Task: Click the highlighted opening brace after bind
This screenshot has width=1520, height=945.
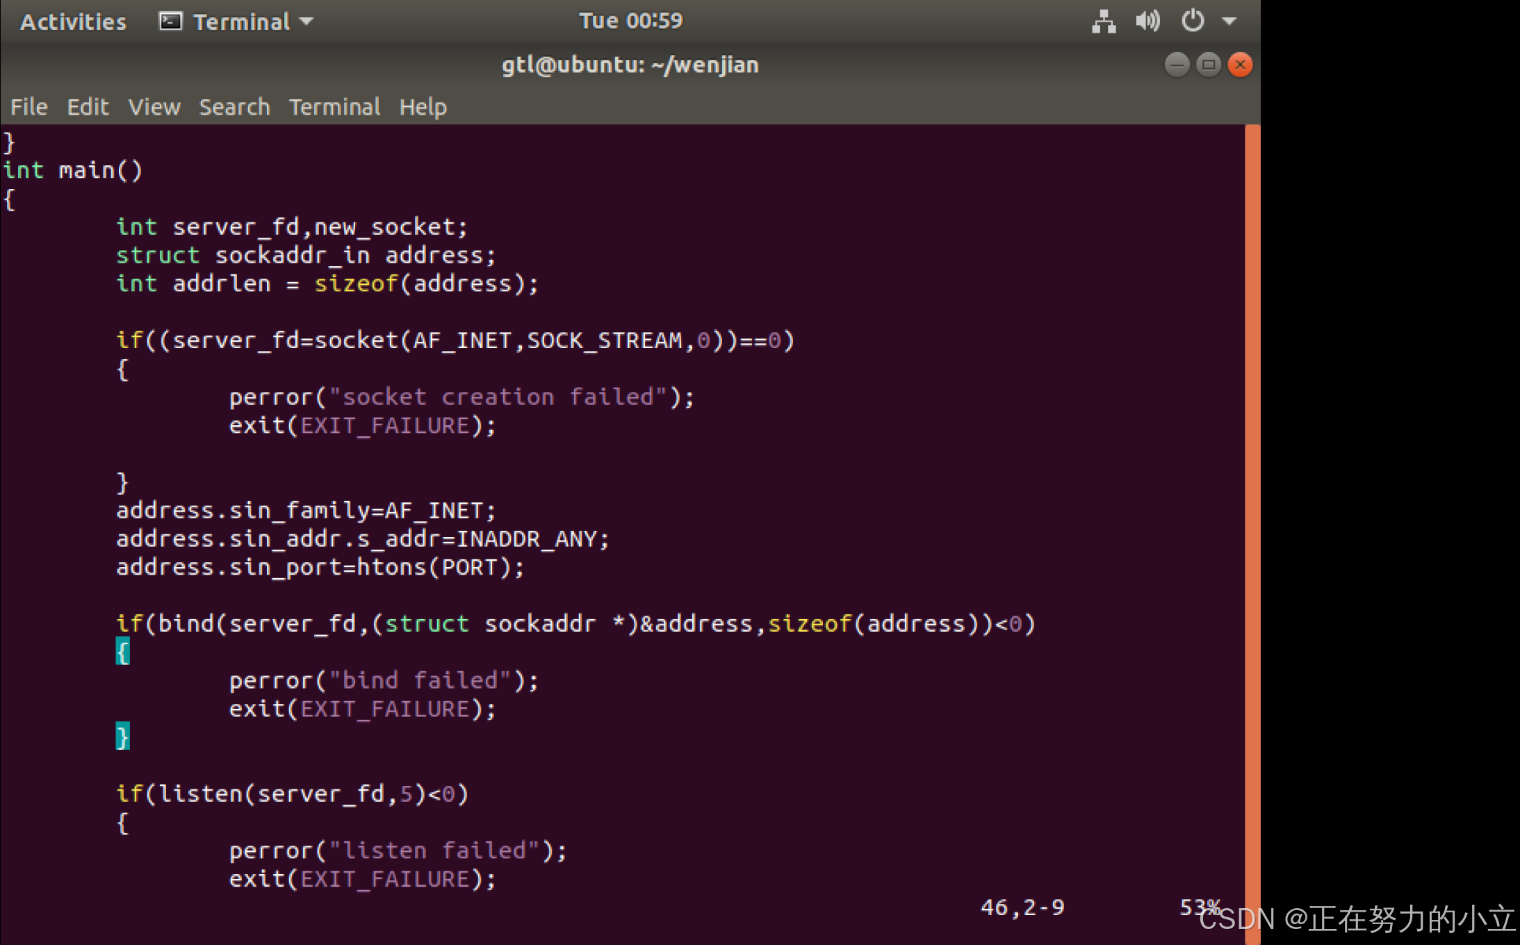Action: [x=123, y=651]
